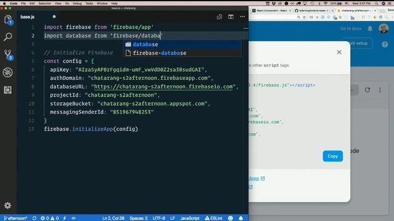Open the Debug menu in menu bar

pos(77,4)
